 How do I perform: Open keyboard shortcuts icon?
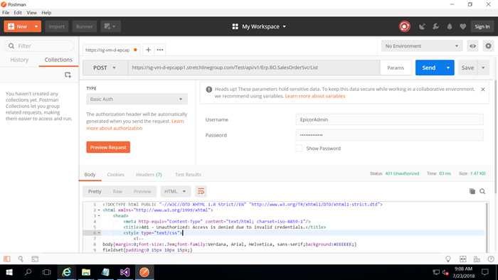click(477, 259)
